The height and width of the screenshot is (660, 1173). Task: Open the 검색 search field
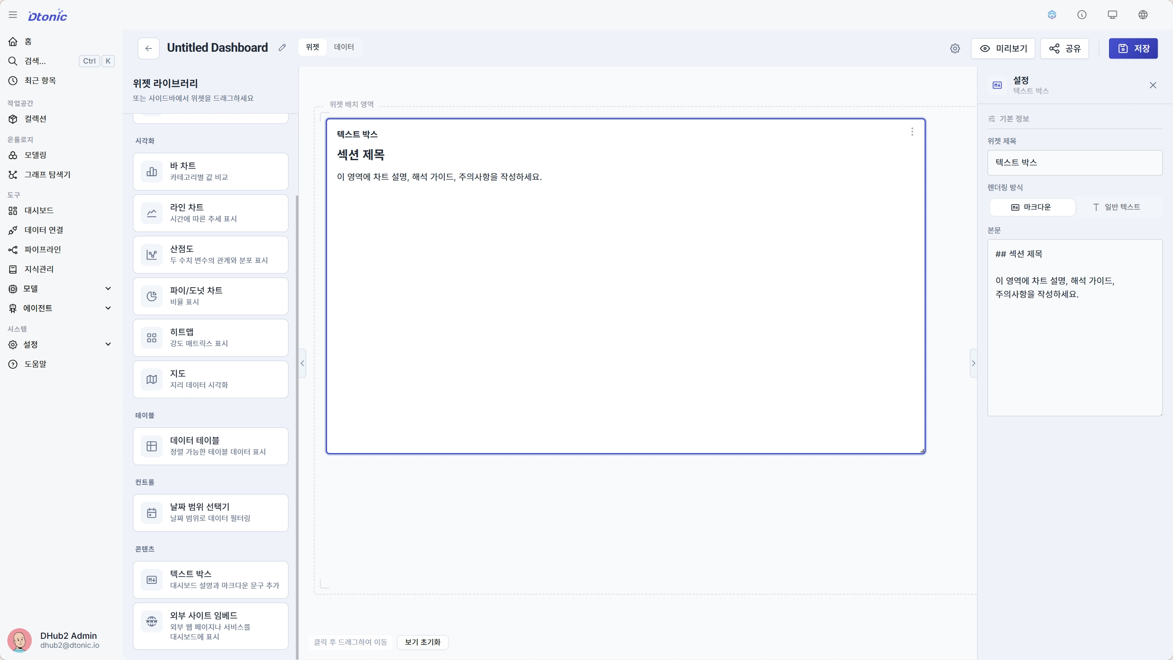click(x=61, y=61)
